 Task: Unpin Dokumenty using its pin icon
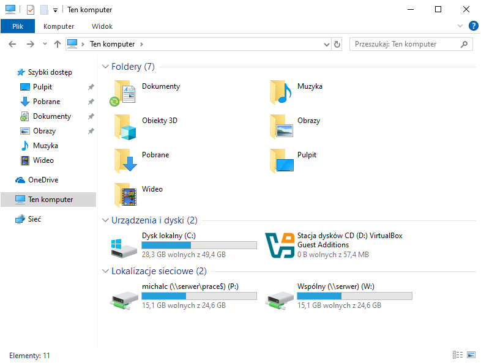[91, 116]
